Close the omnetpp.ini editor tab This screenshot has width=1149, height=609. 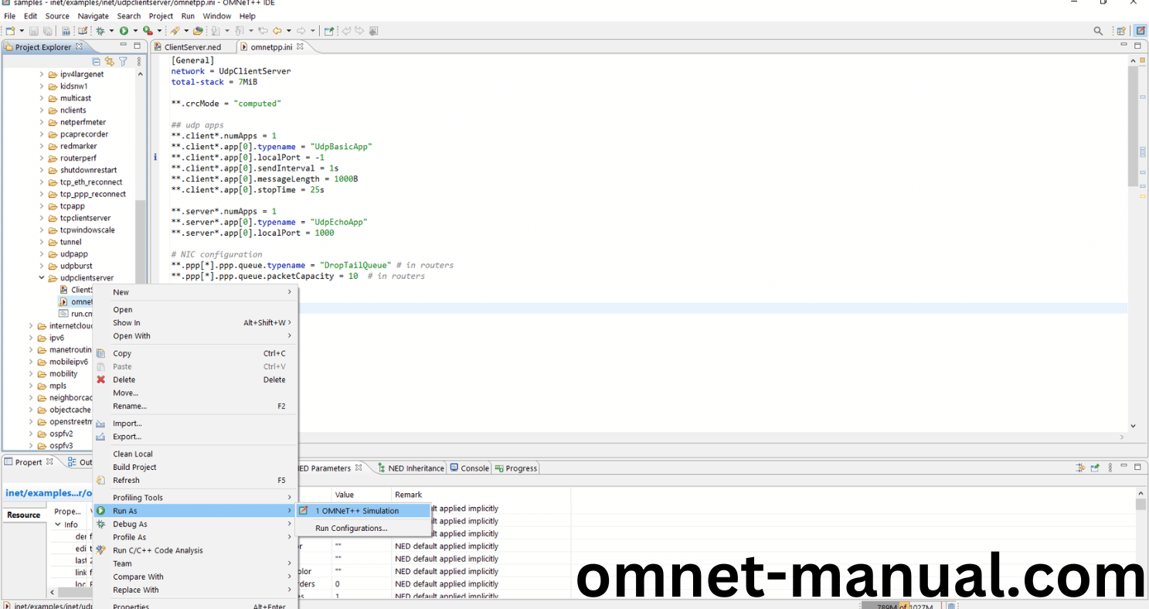pos(301,46)
